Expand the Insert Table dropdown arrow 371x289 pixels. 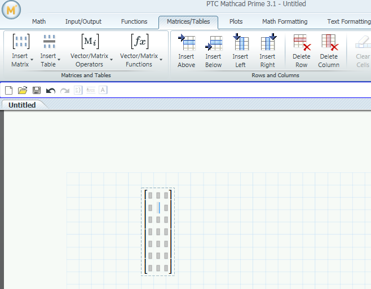[x=59, y=60]
